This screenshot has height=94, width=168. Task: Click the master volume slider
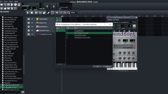[x=50, y=7]
